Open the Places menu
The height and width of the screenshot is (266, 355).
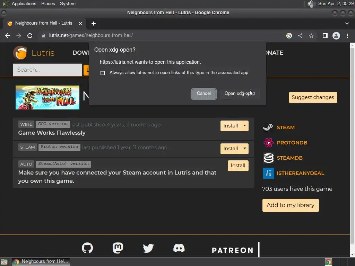[x=48, y=4]
